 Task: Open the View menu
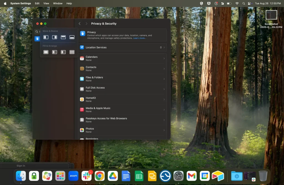point(46,3)
